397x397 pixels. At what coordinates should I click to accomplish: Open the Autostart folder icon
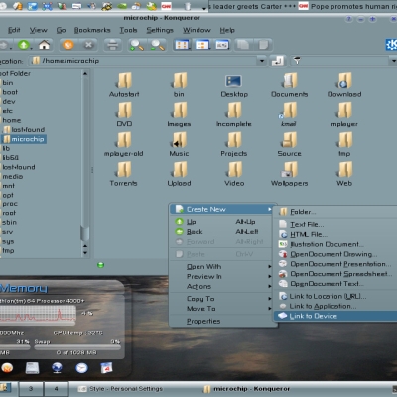tap(124, 81)
